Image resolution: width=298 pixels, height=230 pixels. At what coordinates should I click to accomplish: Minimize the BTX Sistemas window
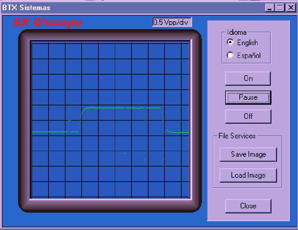pos(269,8)
